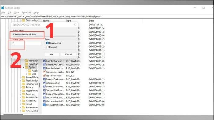This screenshot has width=214, height=120.
Task: Click the legalnoticetext string value icon
Action: click(44, 76)
